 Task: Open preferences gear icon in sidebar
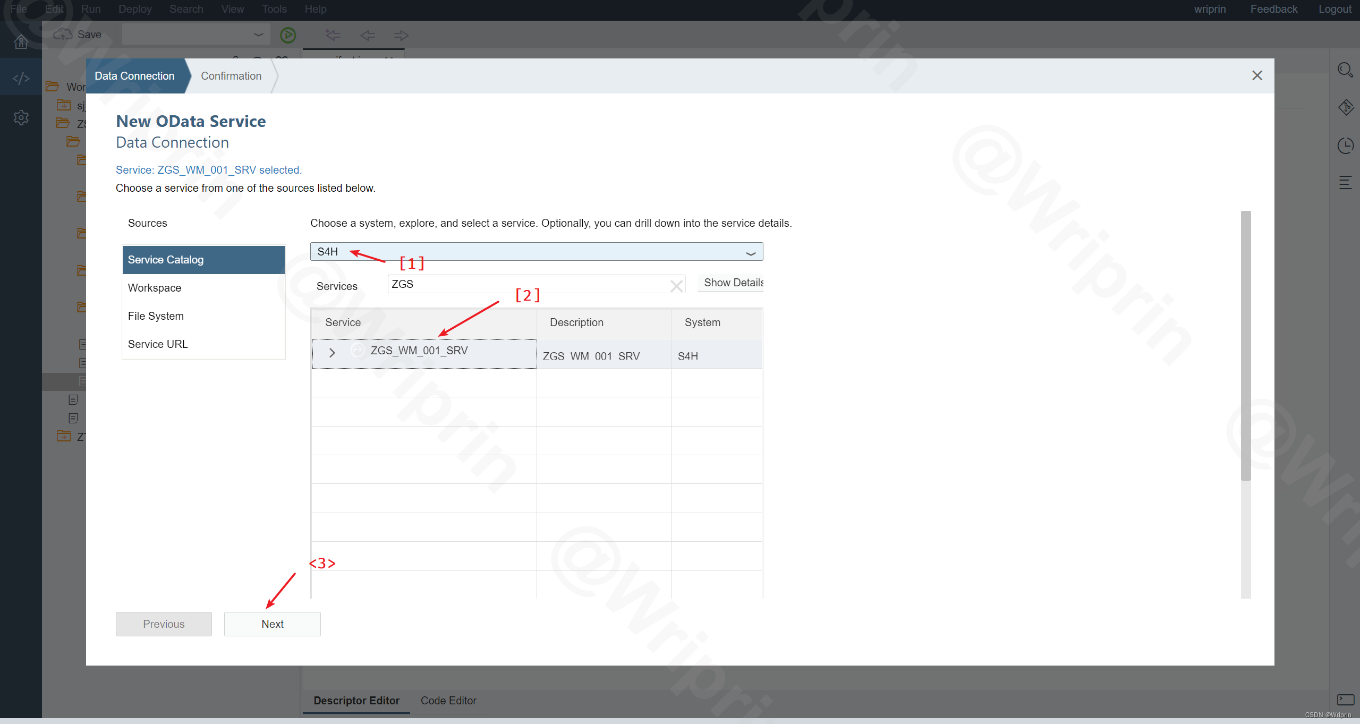(x=21, y=117)
